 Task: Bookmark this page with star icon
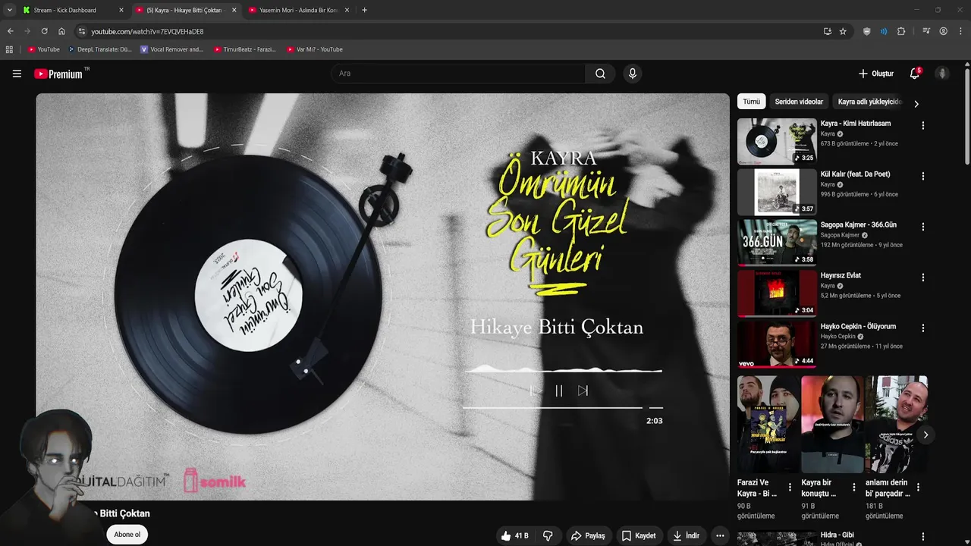[843, 31]
